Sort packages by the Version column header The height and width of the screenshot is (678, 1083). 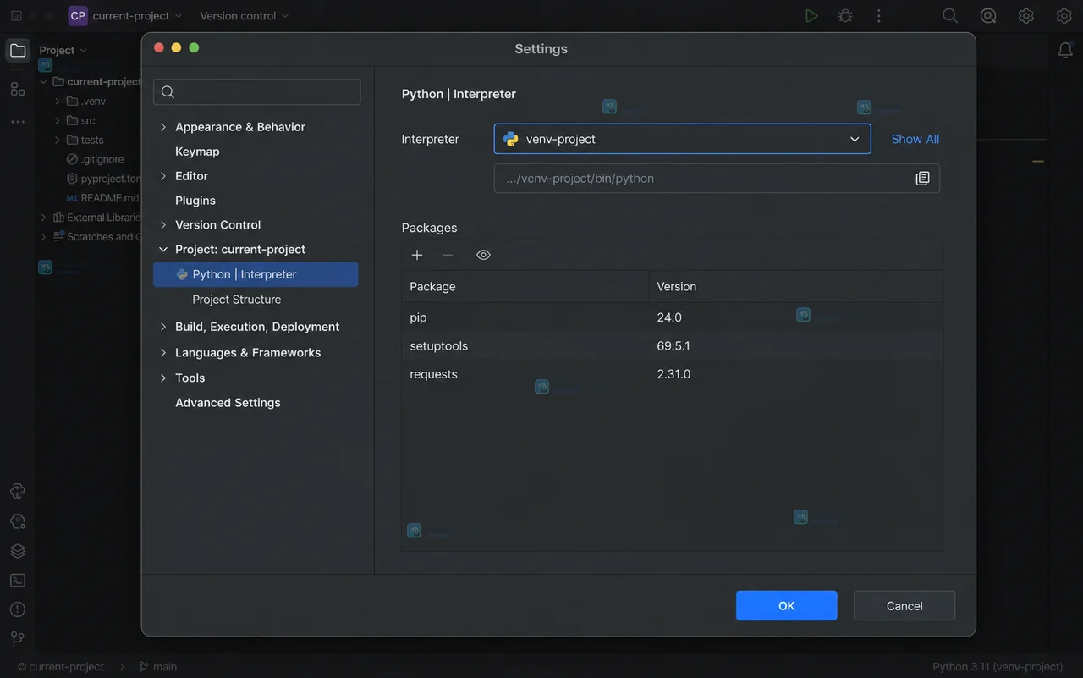pyautogui.click(x=795, y=287)
